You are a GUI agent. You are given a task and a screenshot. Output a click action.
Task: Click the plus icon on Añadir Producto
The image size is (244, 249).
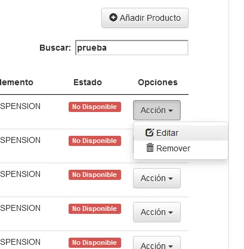pyautogui.click(x=113, y=17)
